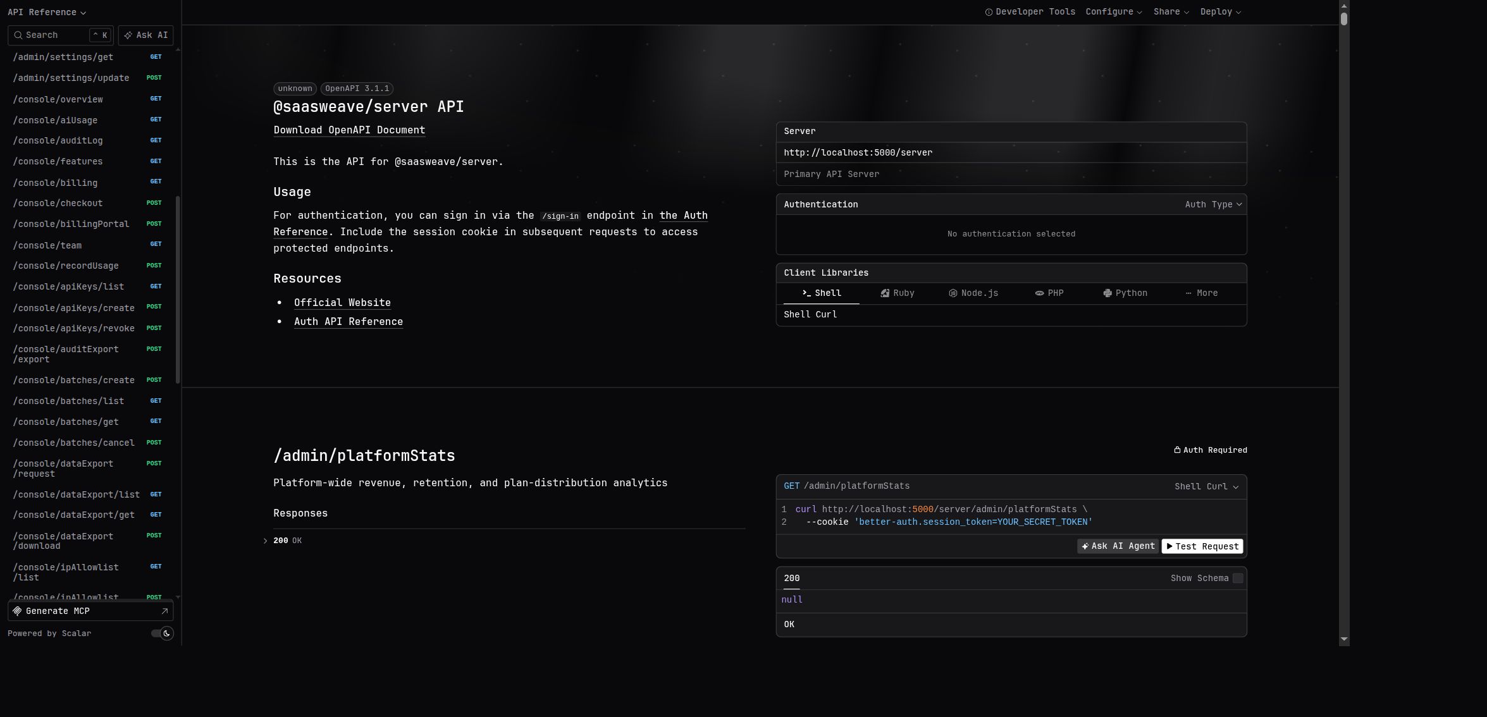Select the Ruby gem icon
The width and height of the screenshot is (1487, 717).
coord(885,293)
